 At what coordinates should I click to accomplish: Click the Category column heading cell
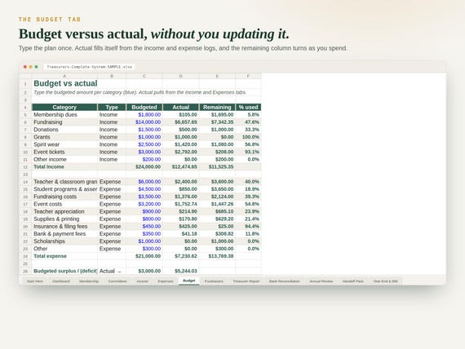(x=64, y=107)
